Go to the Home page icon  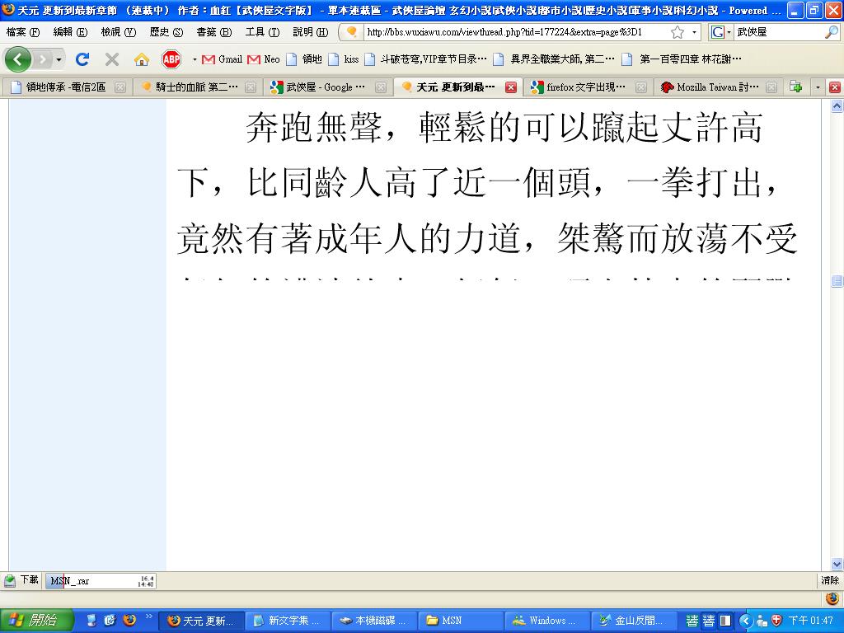tap(142, 59)
